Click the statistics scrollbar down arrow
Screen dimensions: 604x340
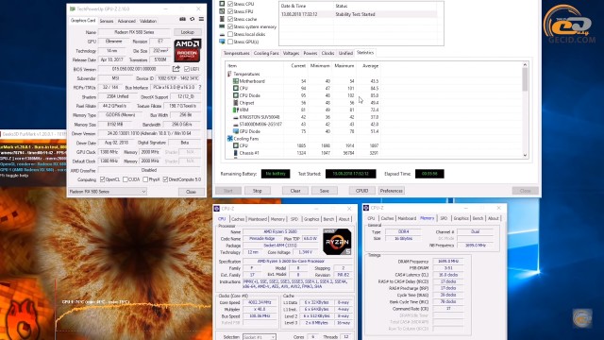coord(525,155)
